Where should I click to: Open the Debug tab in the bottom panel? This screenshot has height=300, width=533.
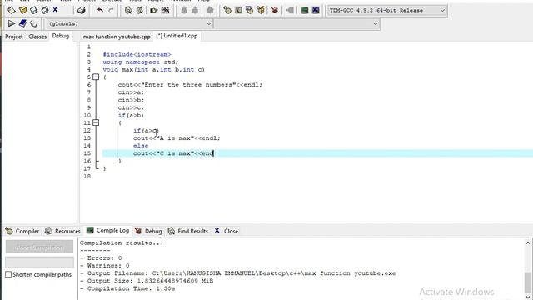point(148,231)
